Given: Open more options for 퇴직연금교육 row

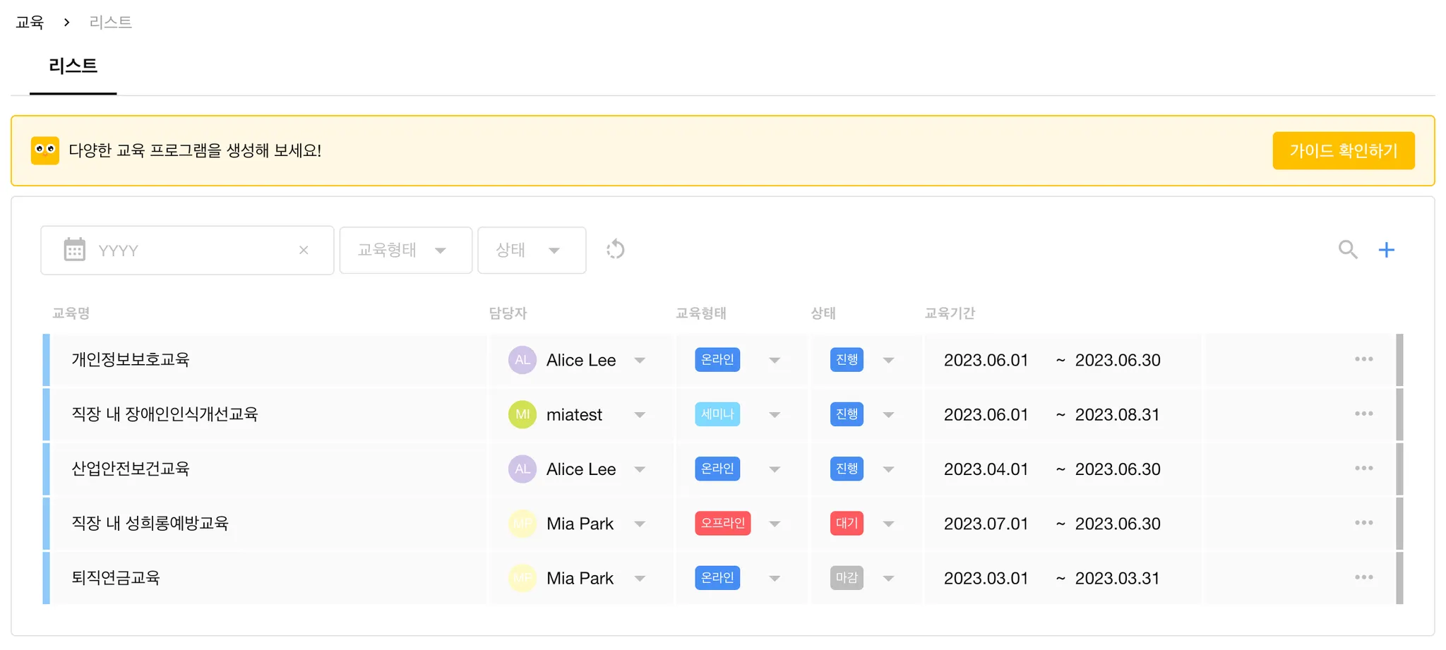Looking at the screenshot, I should click(x=1364, y=577).
